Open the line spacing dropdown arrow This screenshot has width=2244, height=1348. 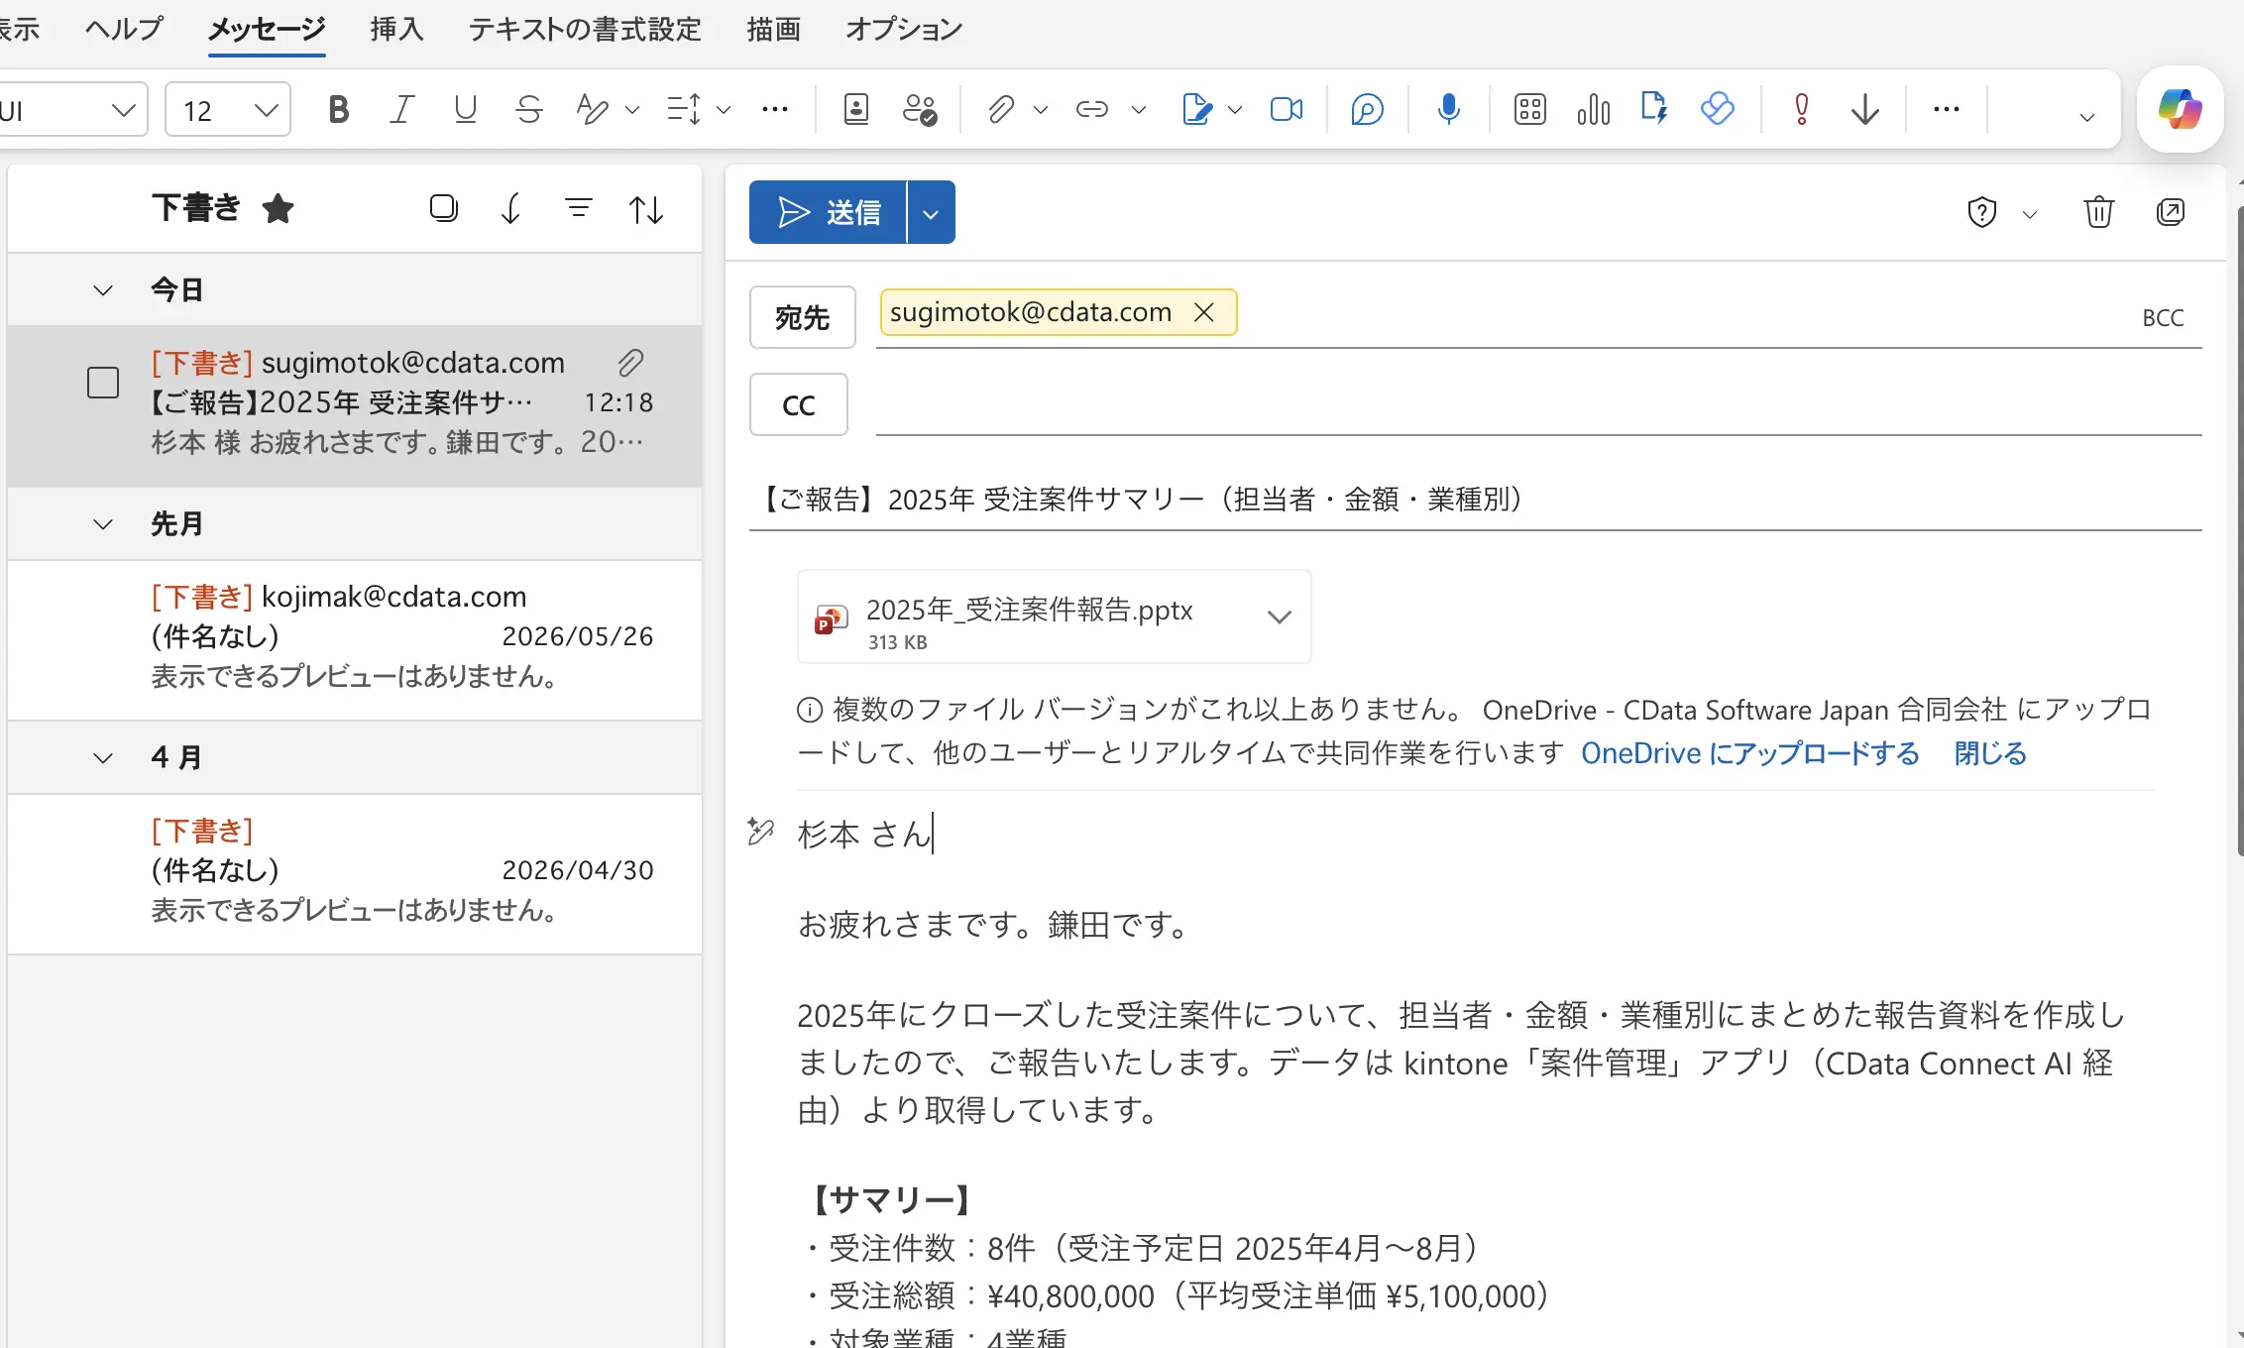point(724,110)
